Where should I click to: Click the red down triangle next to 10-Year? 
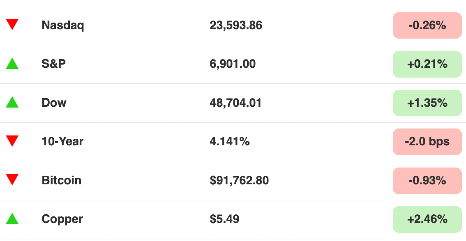click(x=12, y=141)
